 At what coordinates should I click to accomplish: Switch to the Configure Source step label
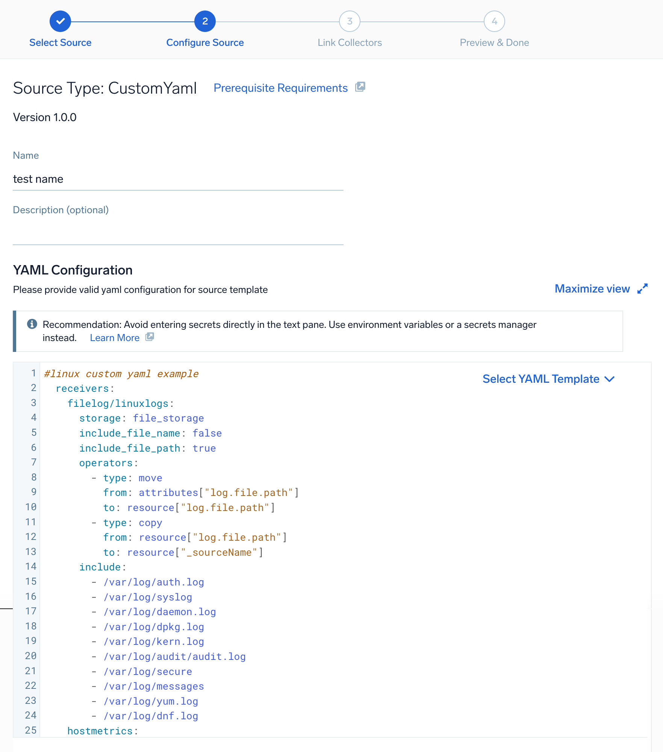(205, 42)
